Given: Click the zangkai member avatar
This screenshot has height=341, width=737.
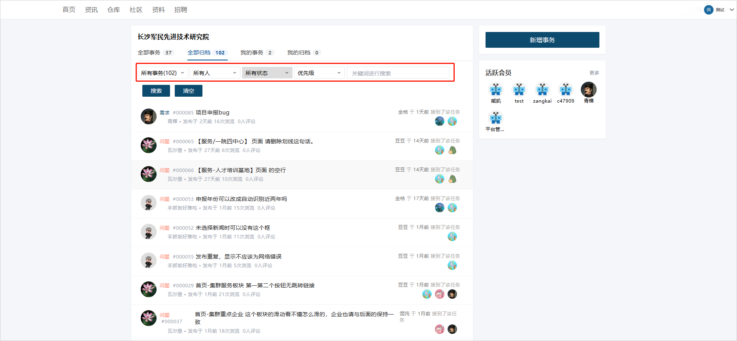Looking at the screenshot, I should pyautogui.click(x=542, y=90).
